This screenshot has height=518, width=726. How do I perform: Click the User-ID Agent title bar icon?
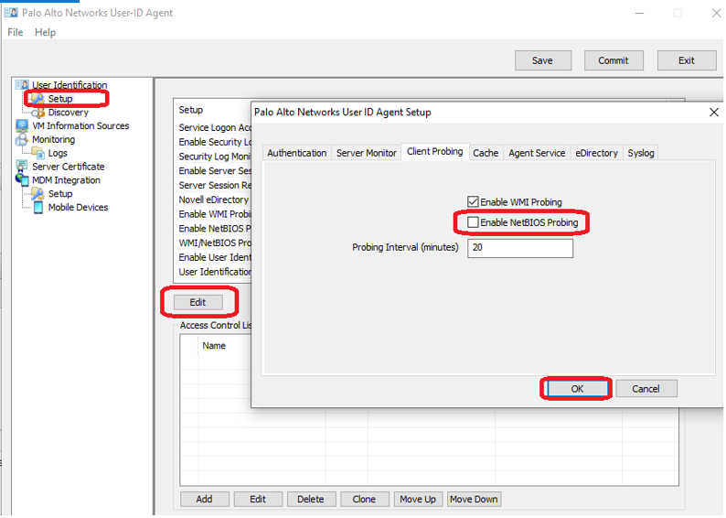11,13
